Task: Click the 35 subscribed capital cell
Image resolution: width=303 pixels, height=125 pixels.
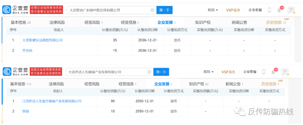Action: (x=115, y=40)
